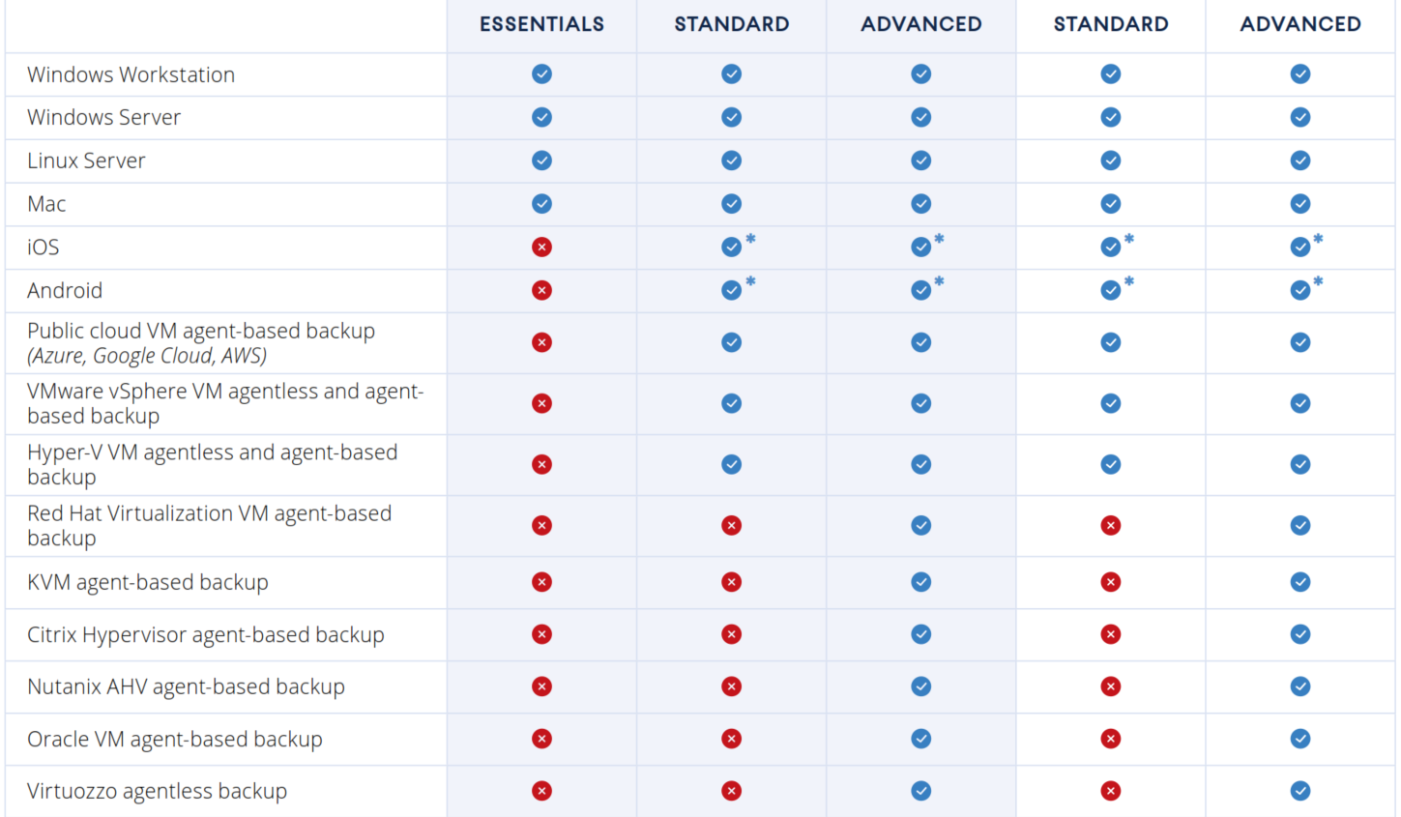The image size is (1401, 817).
Task: Click the Essentials red cross for iOS
Action: [x=541, y=248]
